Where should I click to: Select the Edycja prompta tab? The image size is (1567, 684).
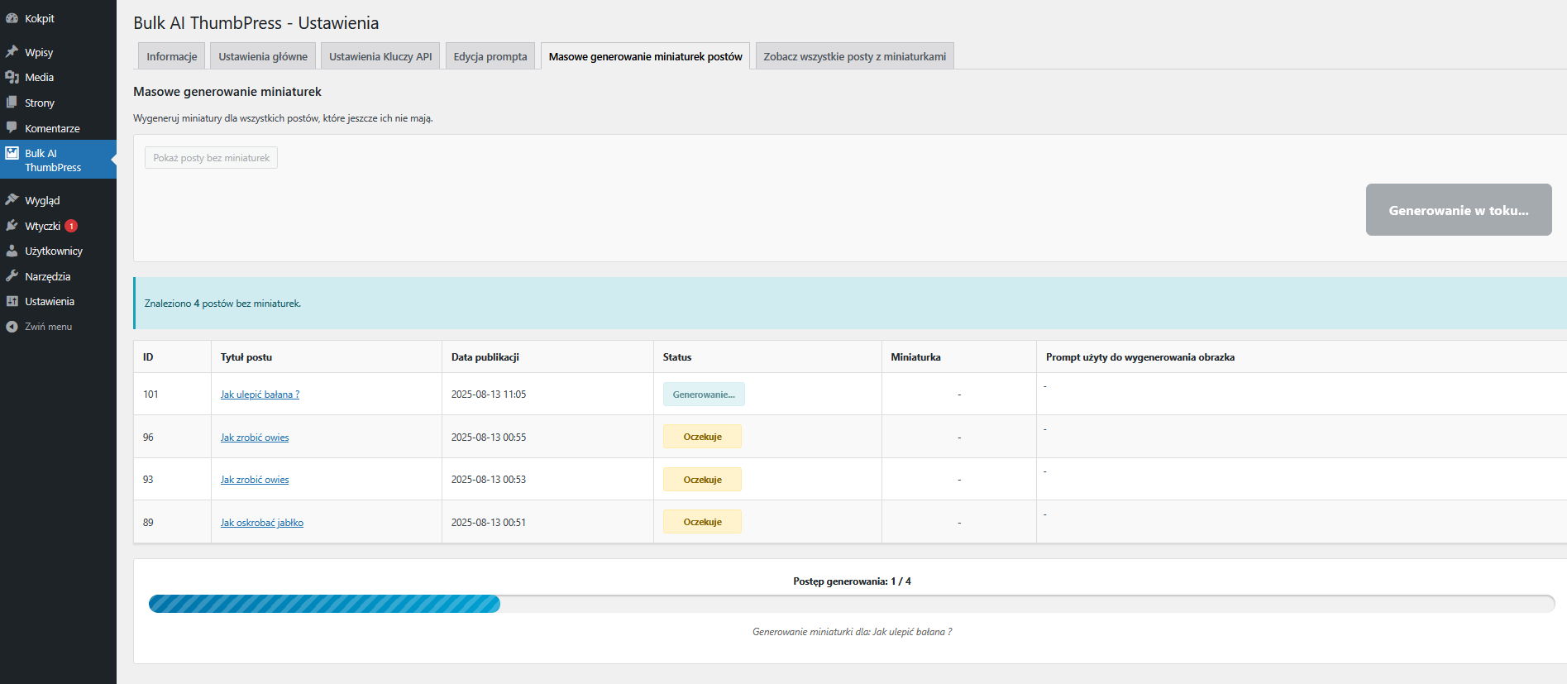click(490, 56)
